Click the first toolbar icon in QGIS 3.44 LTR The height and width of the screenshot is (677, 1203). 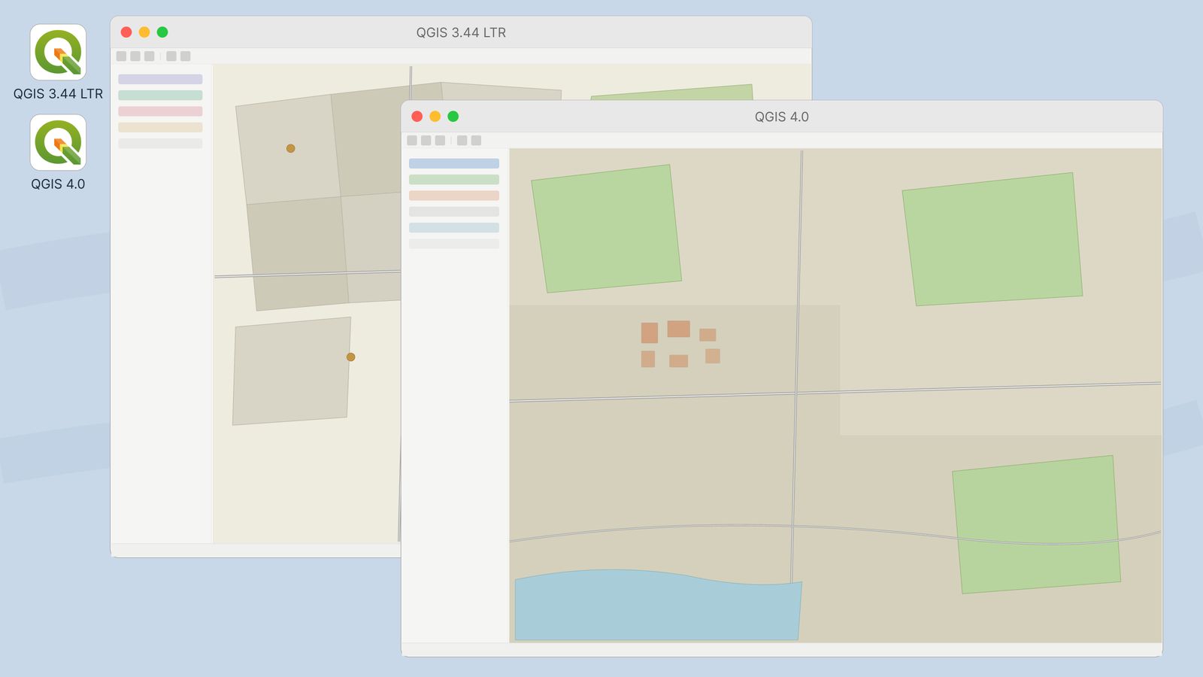121,56
